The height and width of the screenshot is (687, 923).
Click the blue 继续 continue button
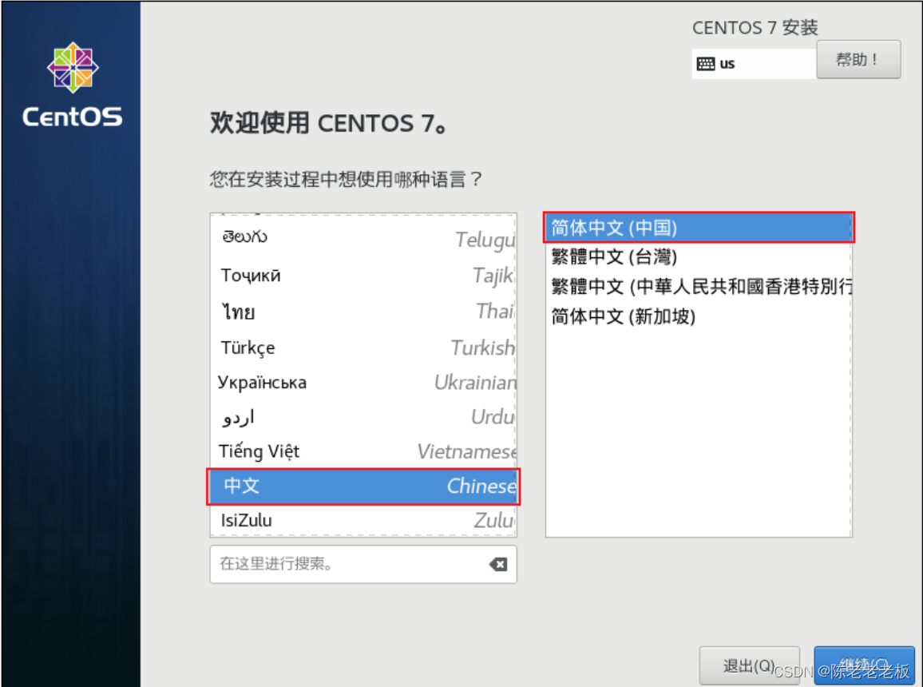pos(864,665)
